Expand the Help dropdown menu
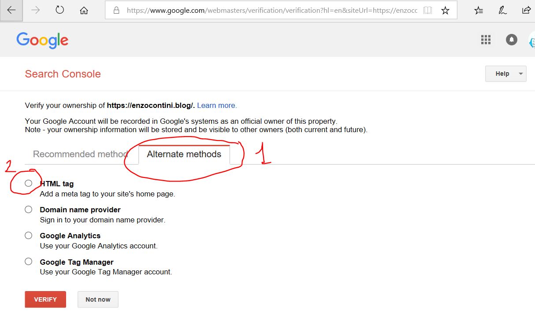This screenshot has height=325, width=535. coord(505,74)
